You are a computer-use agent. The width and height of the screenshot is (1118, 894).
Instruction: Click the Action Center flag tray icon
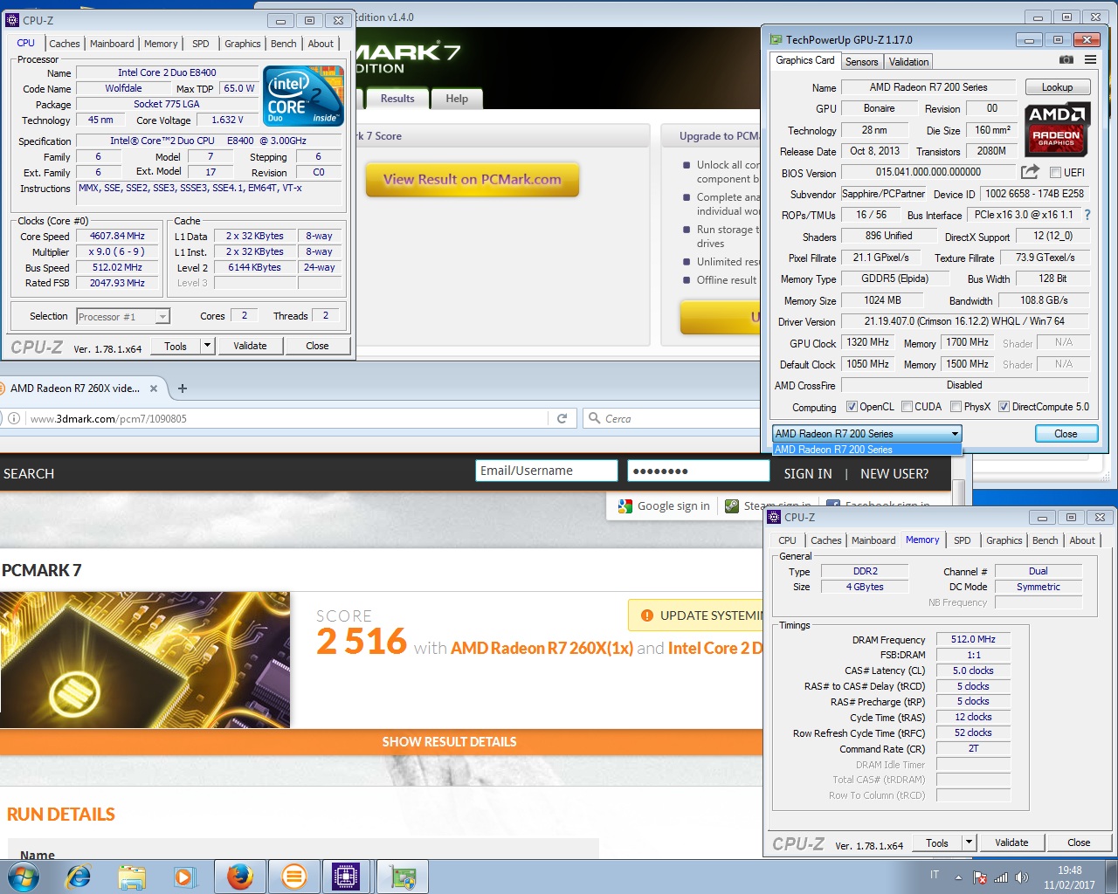[980, 877]
